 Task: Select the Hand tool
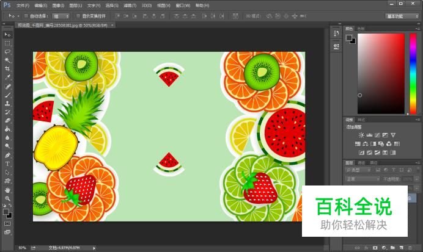pyautogui.click(x=7, y=190)
